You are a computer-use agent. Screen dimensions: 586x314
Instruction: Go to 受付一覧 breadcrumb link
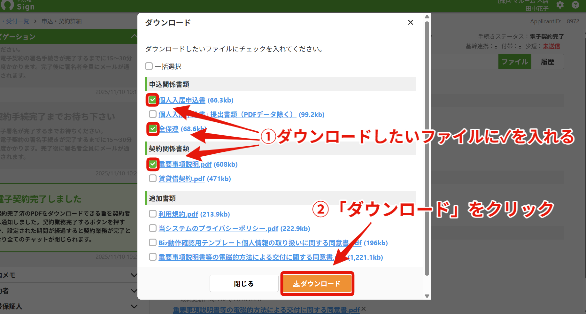click(x=18, y=21)
